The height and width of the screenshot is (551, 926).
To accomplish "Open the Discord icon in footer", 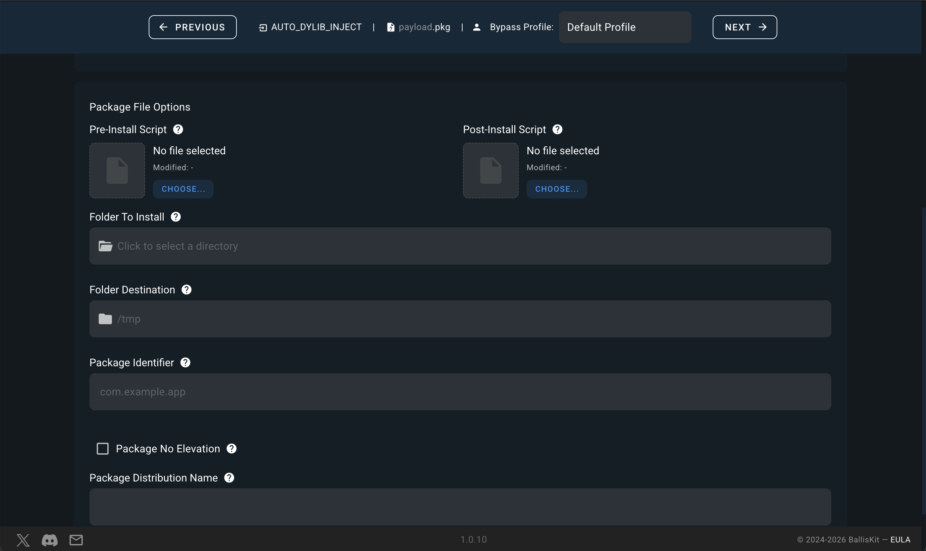I will 49,540.
